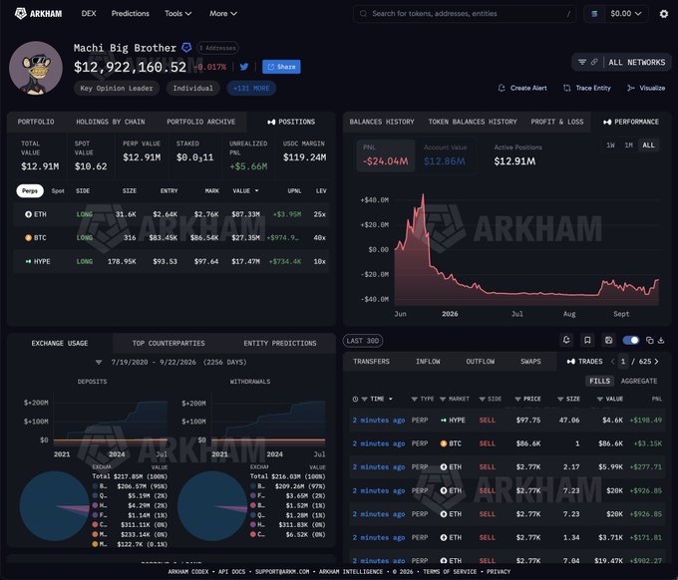Sort by VALUE column in positions

click(245, 190)
